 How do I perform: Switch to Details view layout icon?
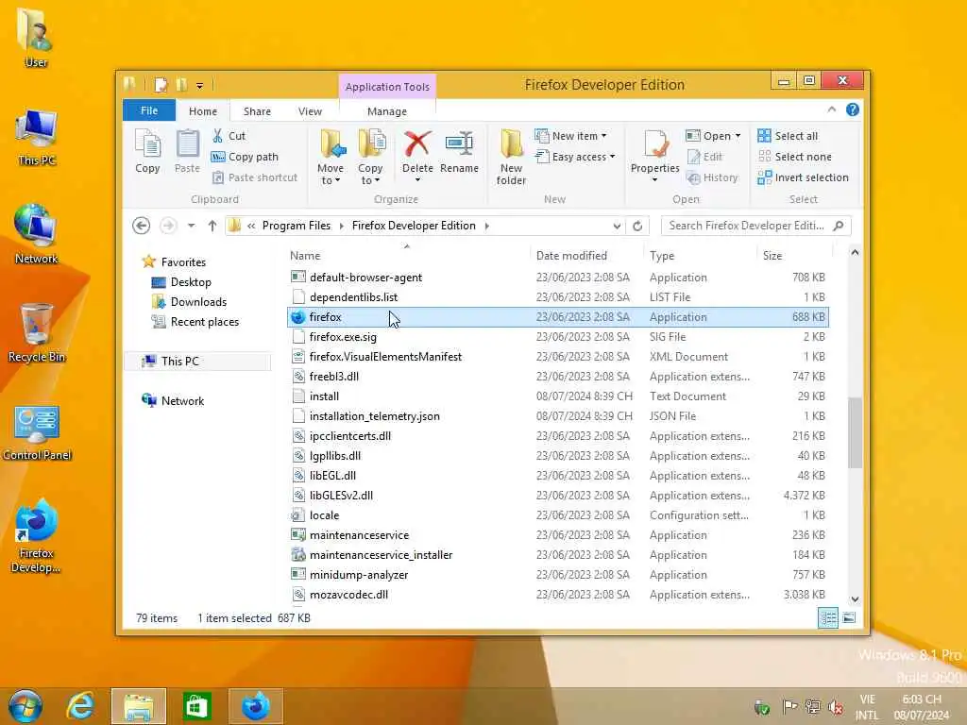point(827,617)
